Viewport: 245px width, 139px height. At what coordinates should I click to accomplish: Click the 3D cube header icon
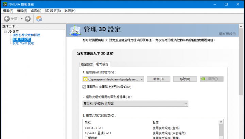[x=75, y=31]
